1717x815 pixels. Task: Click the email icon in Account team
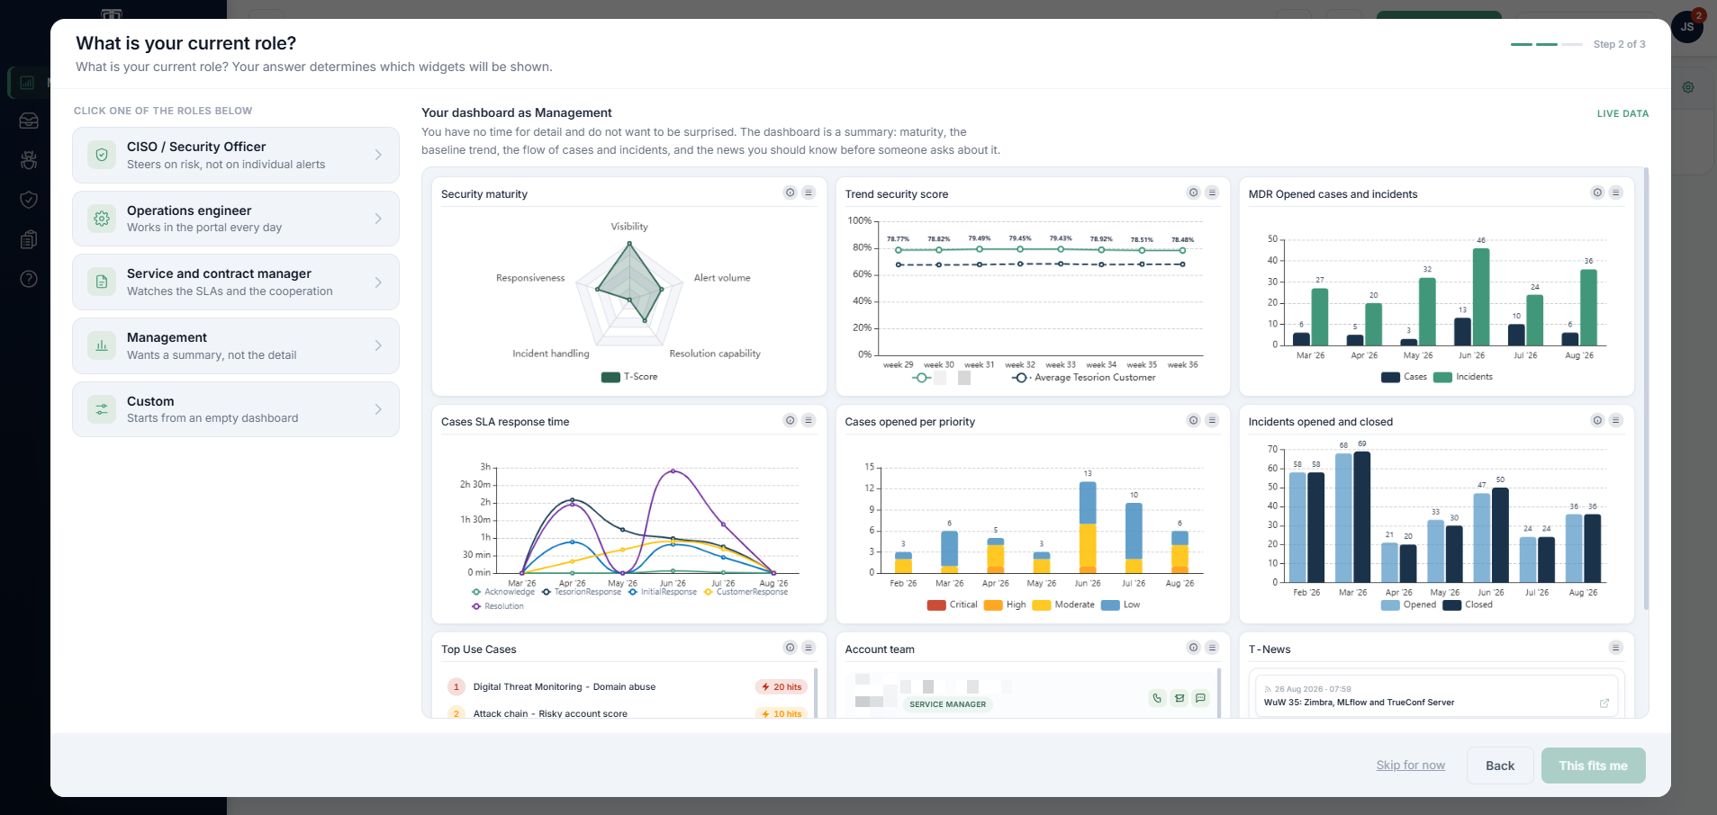tap(1179, 698)
